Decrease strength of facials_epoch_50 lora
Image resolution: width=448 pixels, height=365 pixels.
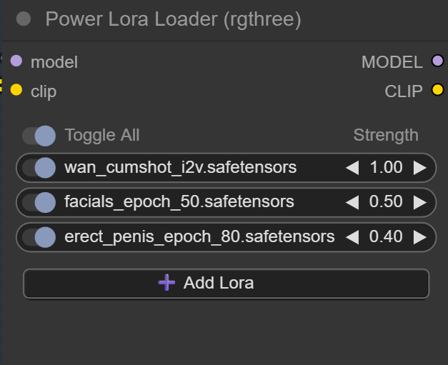pyautogui.click(x=352, y=202)
